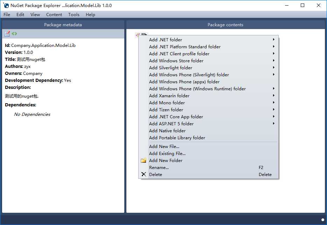Select Rename... in context menu
Image resolution: width=327 pixels, height=225 pixels.
click(209, 167)
